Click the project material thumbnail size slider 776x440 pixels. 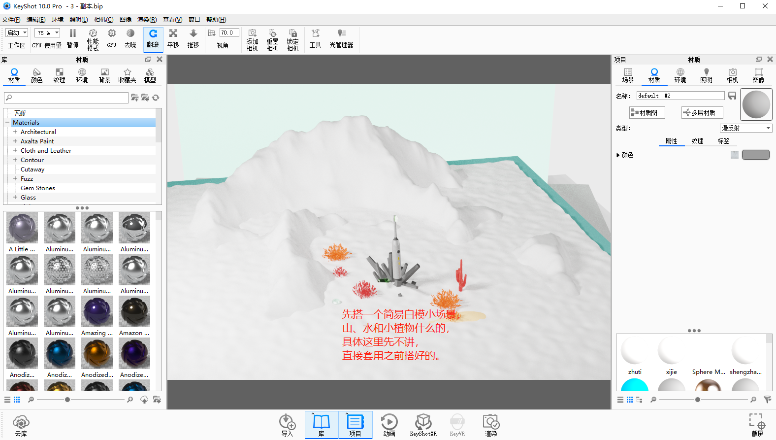click(697, 400)
